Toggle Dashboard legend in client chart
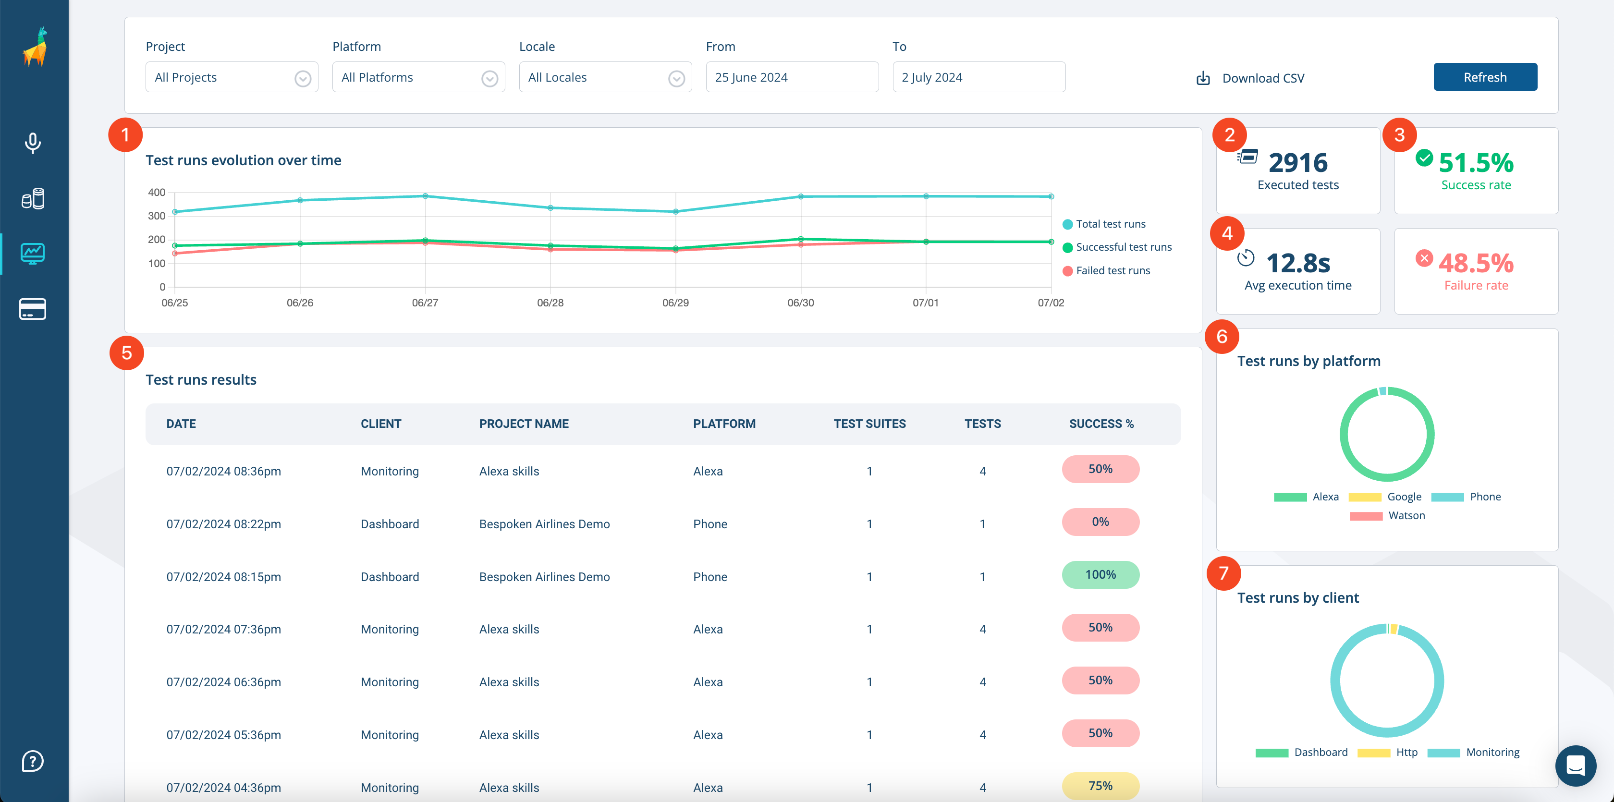The width and height of the screenshot is (1614, 802). pos(1301,753)
